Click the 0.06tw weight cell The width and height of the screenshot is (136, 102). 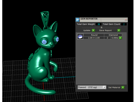(115, 38)
